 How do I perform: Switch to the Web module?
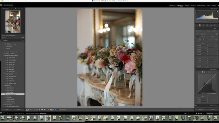click(214, 5)
